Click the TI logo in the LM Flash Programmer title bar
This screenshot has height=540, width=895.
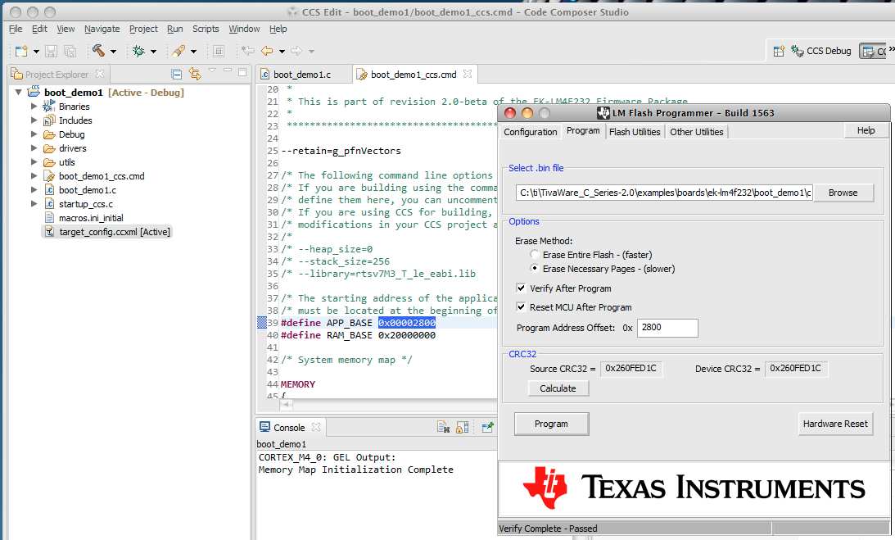click(x=603, y=113)
